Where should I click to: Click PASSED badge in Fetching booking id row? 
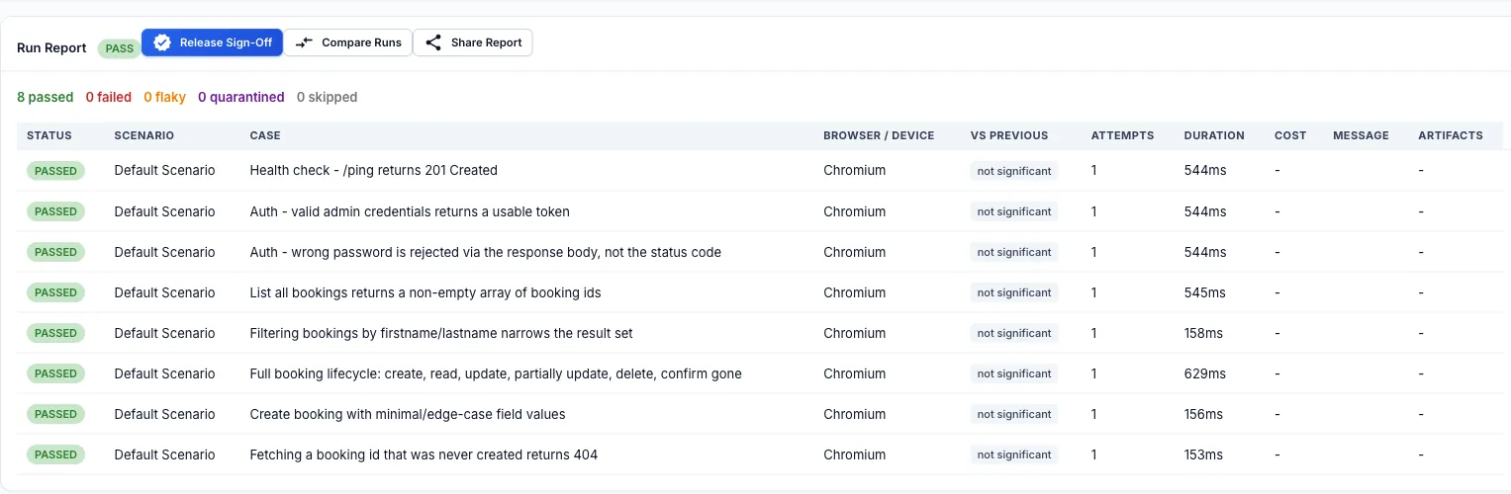click(x=55, y=454)
